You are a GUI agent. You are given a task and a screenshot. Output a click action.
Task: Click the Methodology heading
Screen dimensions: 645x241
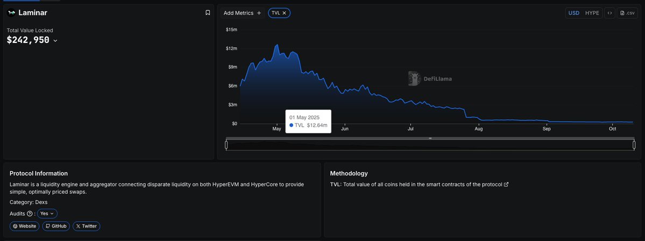click(x=349, y=174)
